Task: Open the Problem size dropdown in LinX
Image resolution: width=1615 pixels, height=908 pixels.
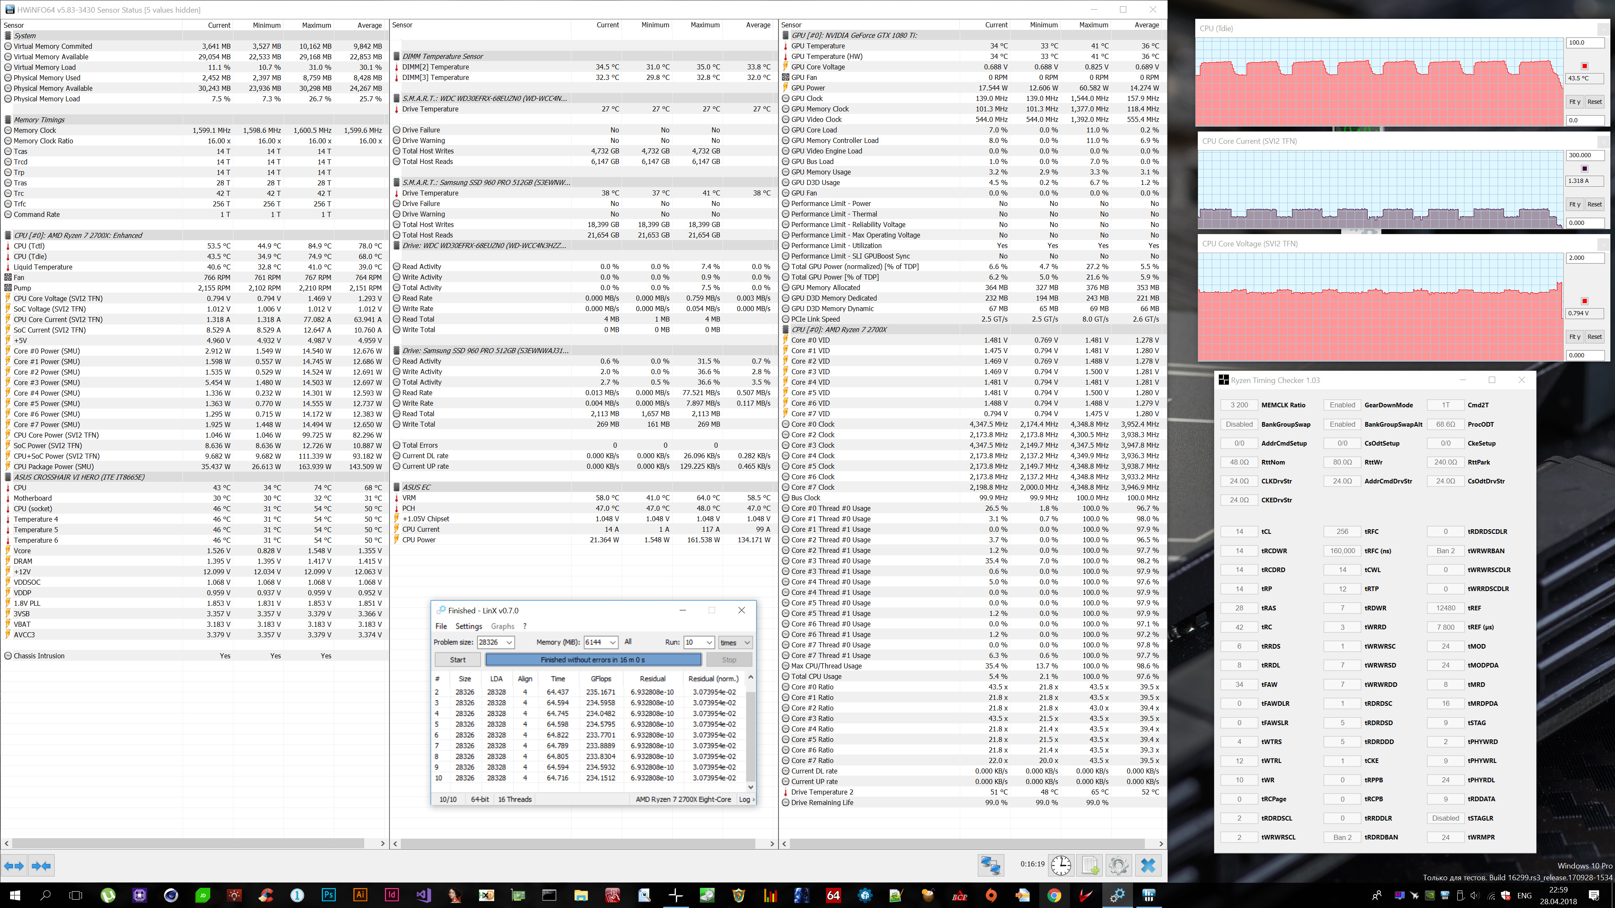Action: coord(509,642)
